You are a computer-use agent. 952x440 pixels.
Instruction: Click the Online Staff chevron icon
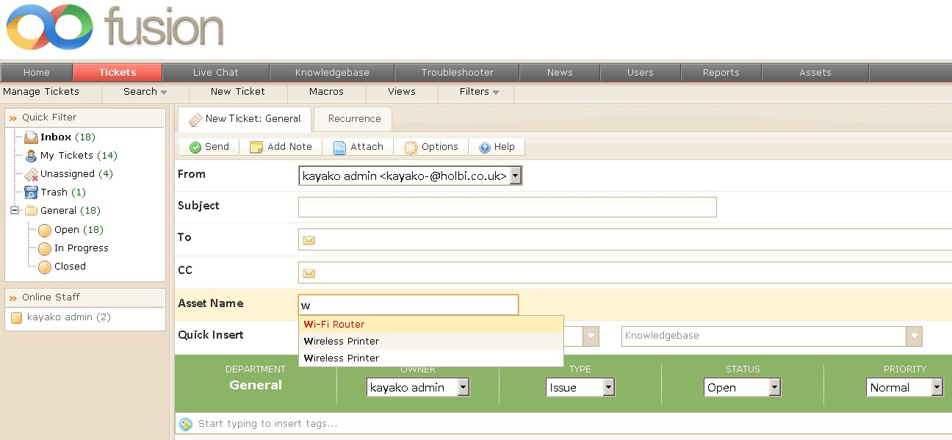tap(13, 297)
